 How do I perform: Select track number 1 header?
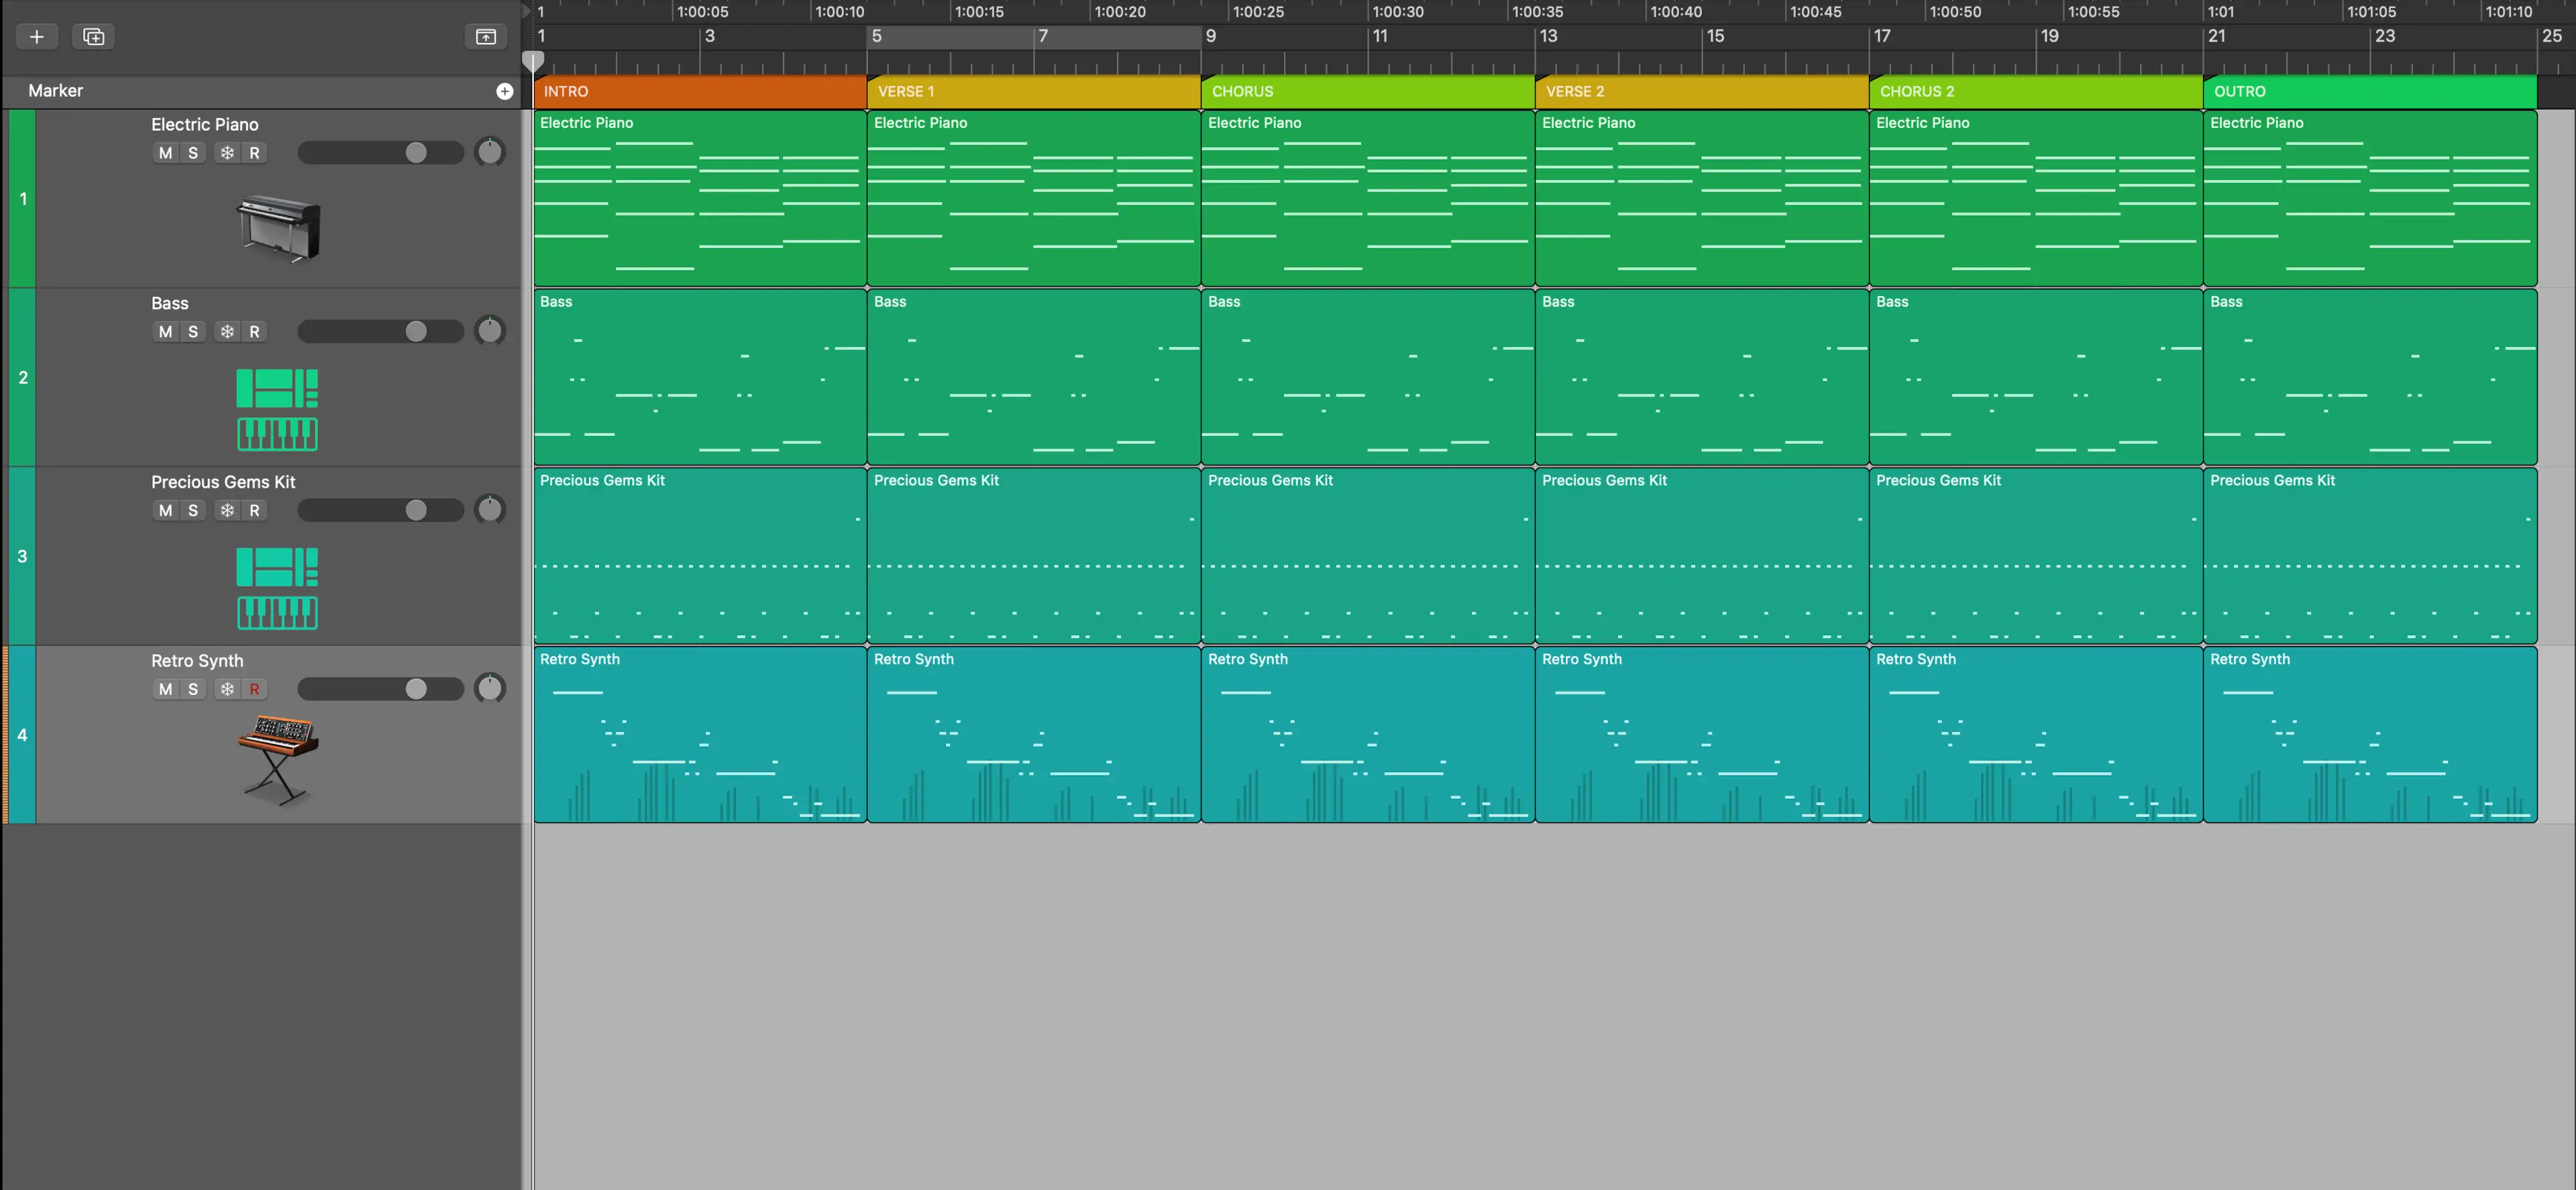(x=22, y=199)
